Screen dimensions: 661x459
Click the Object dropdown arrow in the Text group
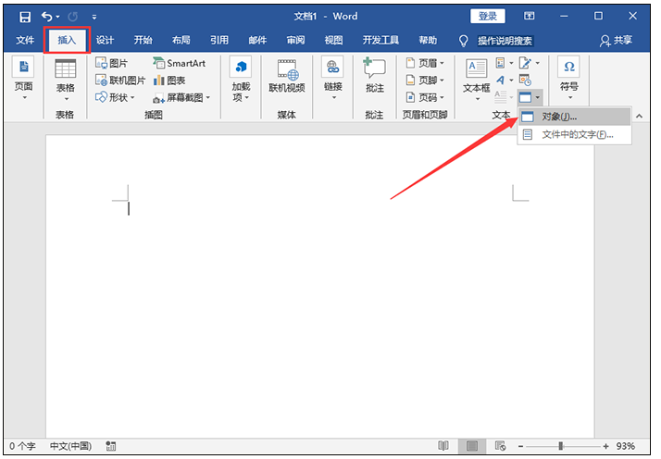pos(538,98)
